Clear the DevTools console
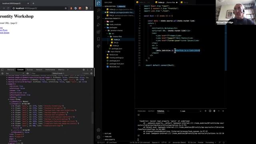256x144 pixels. [2, 74]
